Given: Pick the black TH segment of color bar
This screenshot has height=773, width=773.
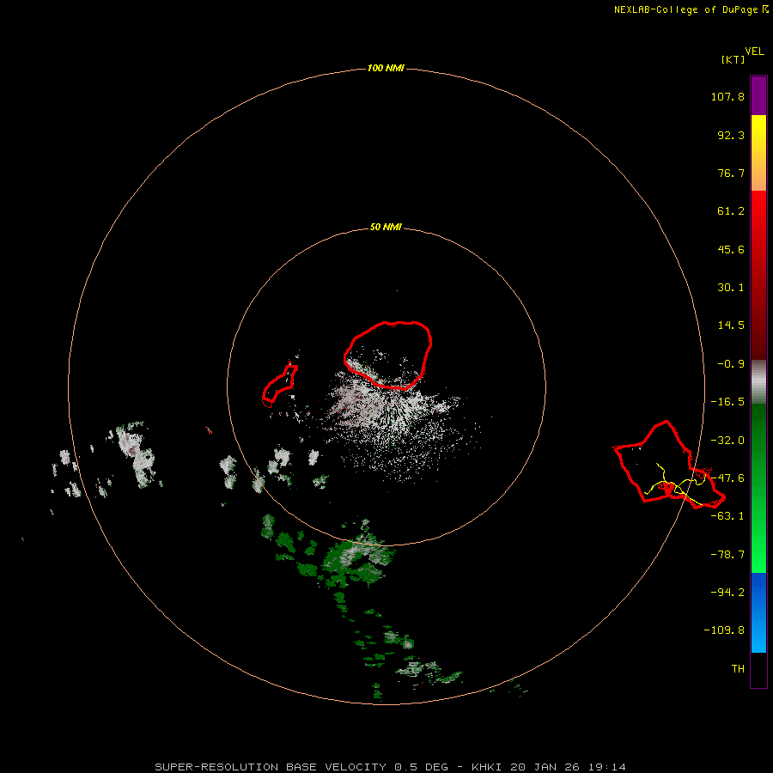Looking at the screenshot, I should (758, 669).
